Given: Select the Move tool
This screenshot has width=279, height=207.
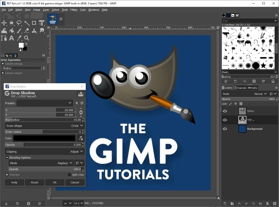Looking at the screenshot, I should (x=4, y=23).
